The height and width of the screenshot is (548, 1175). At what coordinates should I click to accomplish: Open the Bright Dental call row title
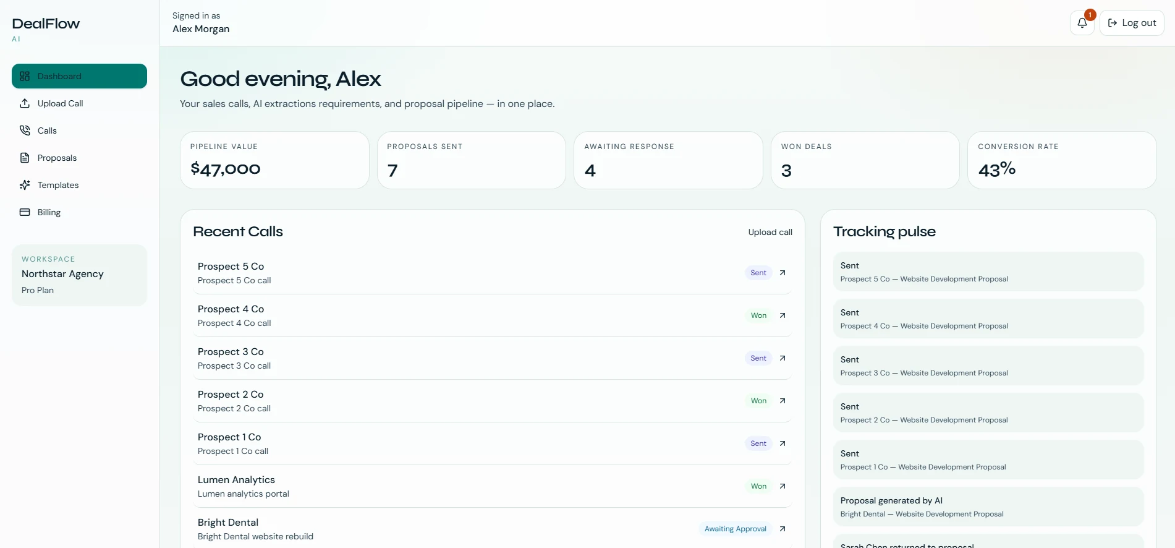(228, 523)
